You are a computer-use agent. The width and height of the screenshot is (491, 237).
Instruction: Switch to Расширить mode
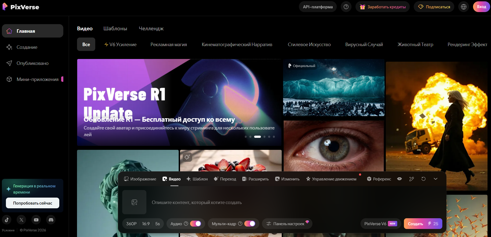(x=255, y=179)
